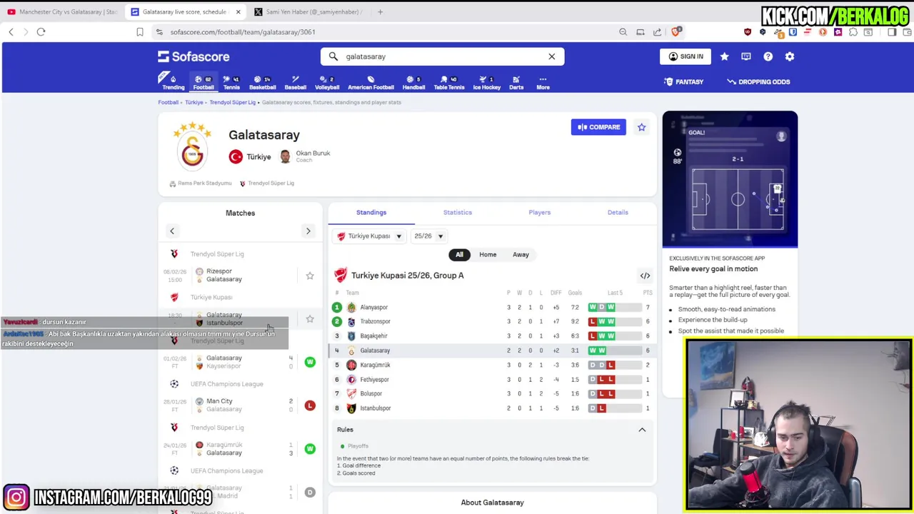Favorite the Rizespor vs Galatasaray match
The width and height of the screenshot is (914, 514).
(310, 276)
